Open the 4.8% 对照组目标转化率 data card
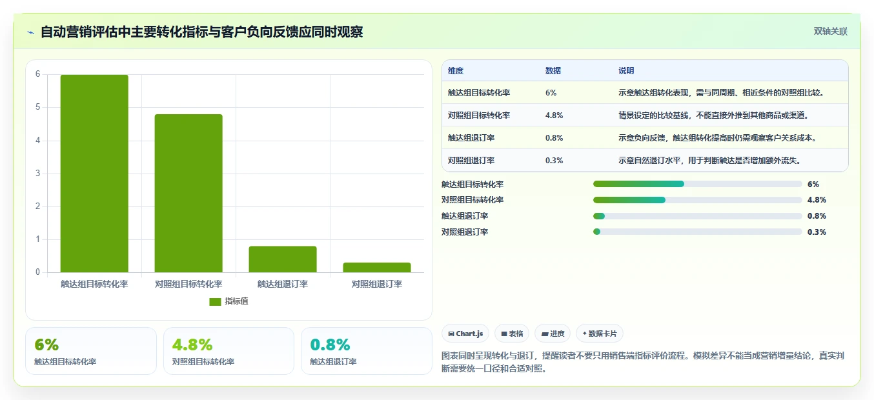This screenshot has width=874, height=400. coord(229,351)
